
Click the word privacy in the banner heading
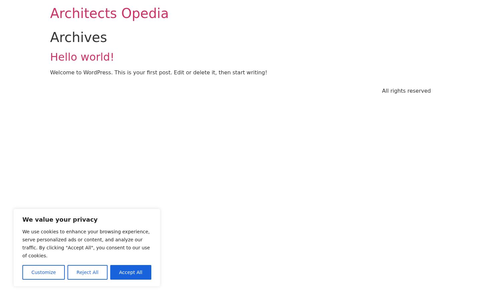point(86,220)
